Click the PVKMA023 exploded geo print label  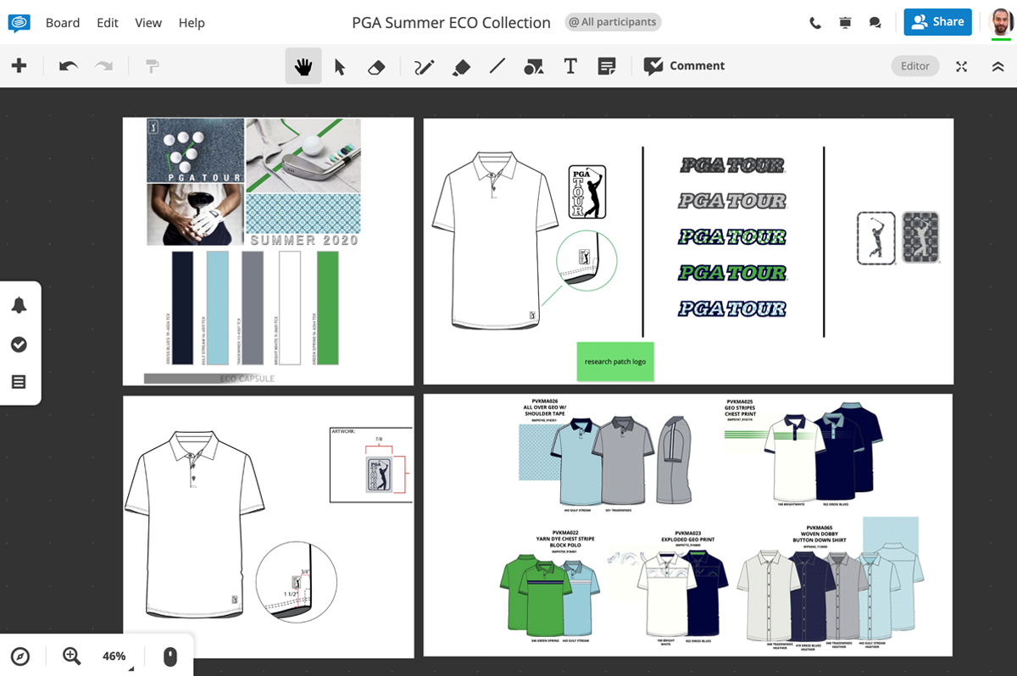coord(688,537)
